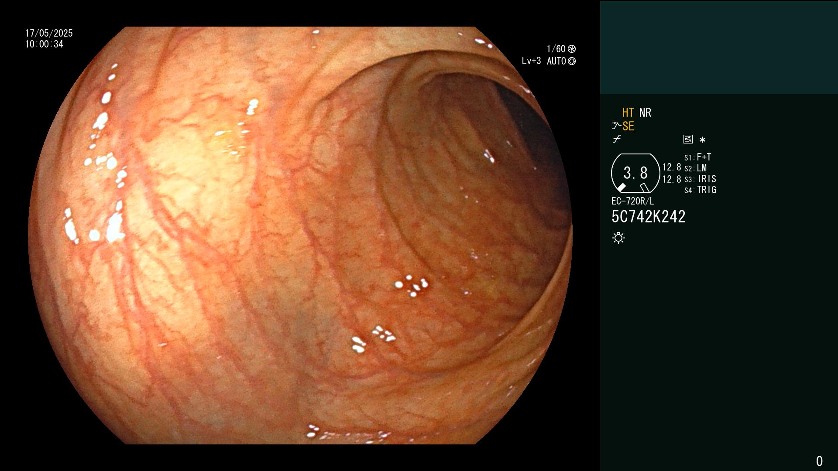838x471 pixels.
Task: Click the EC-720R/L scope model label
Action: click(x=633, y=201)
